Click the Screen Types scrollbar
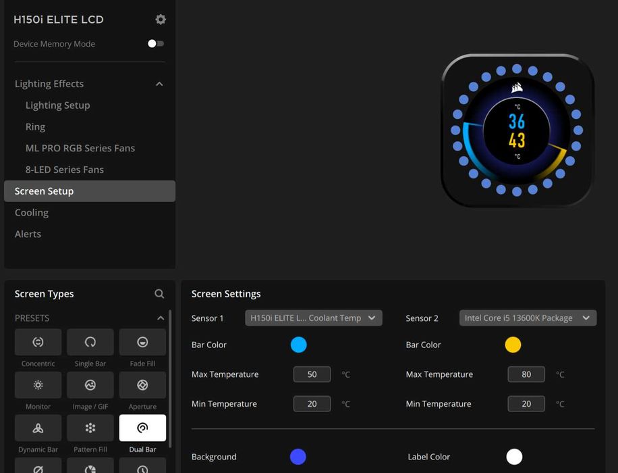Screen dimensions: 618x473 170,379
